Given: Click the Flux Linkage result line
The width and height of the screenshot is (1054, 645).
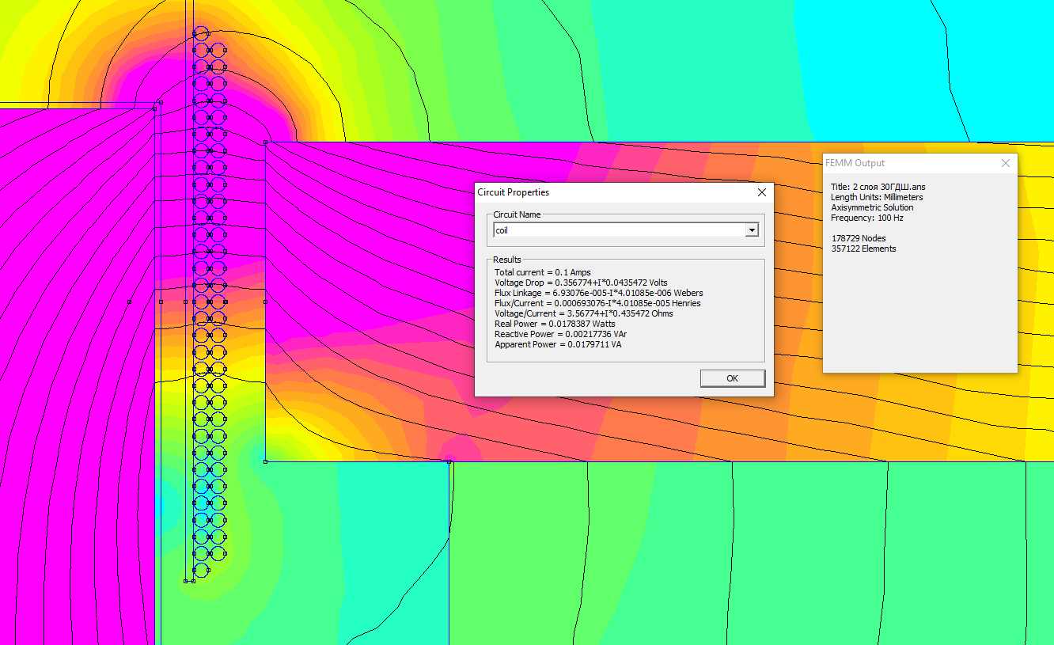Looking at the screenshot, I should 599,293.
